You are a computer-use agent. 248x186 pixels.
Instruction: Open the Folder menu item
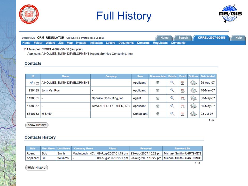[x=38, y=43]
